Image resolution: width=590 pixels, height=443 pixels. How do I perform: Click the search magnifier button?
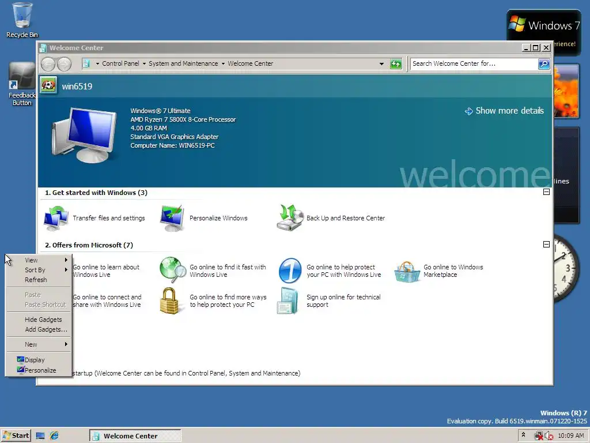544,63
